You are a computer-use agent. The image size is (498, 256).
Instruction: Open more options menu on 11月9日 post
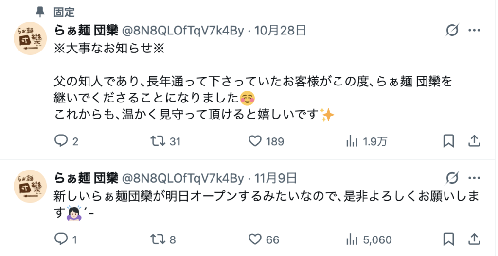474,179
